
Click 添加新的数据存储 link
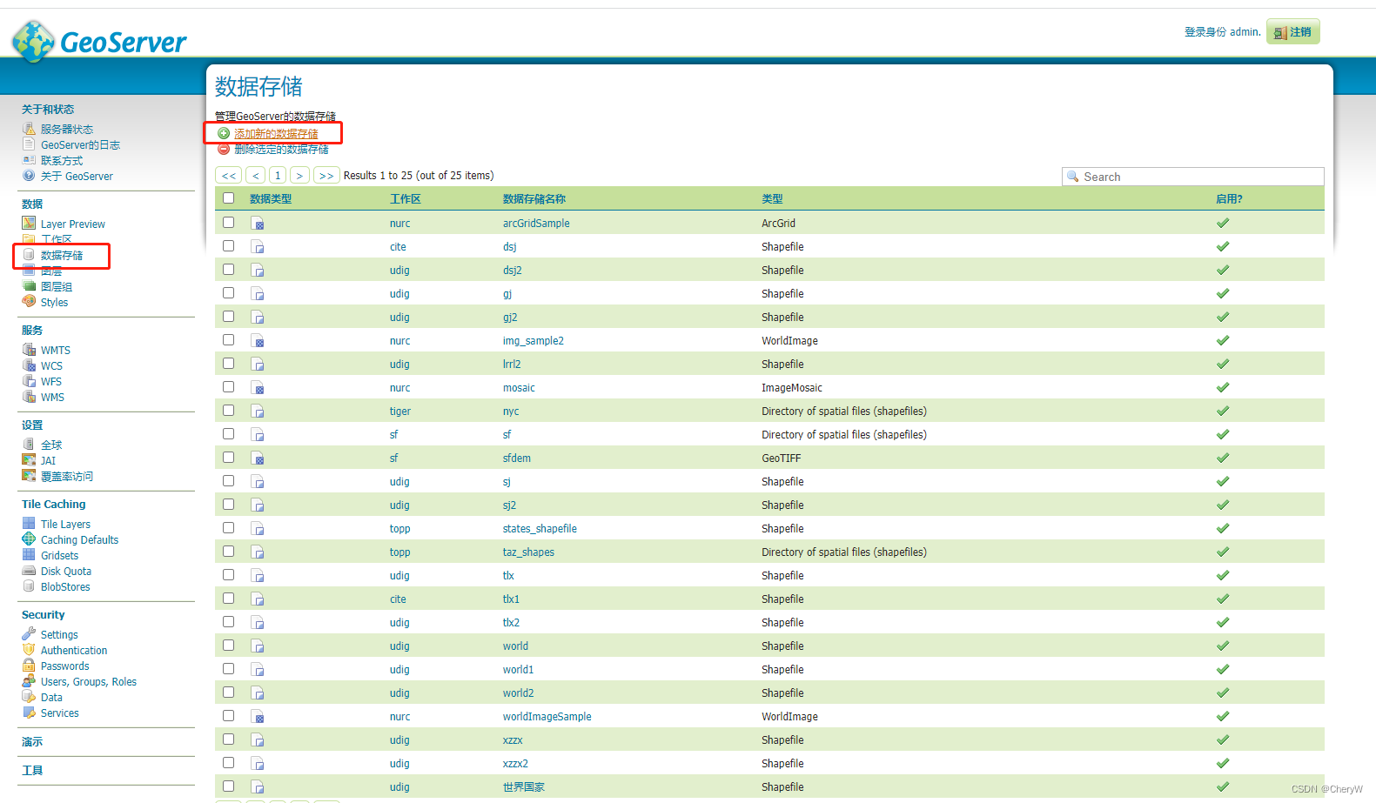pos(276,133)
